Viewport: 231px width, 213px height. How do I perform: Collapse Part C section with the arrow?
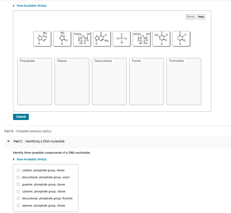[8, 141]
